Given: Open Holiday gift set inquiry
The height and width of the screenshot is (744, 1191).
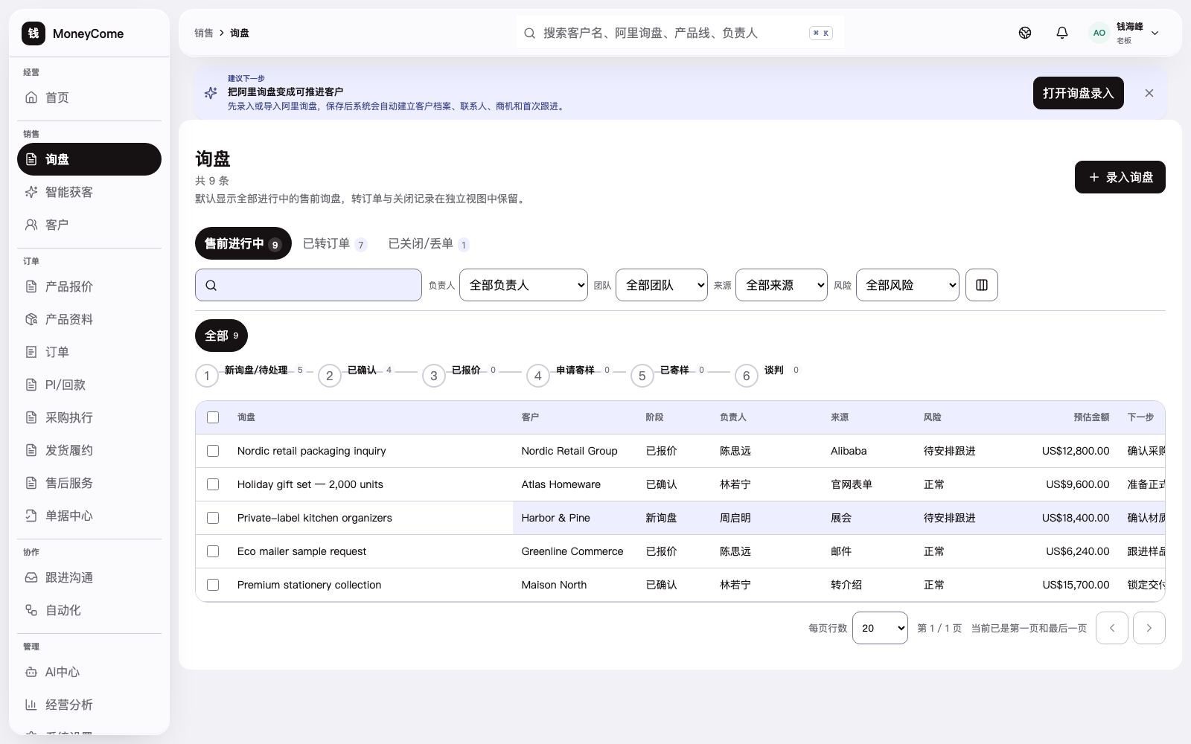Looking at the screenshot, I should [x=310, y=484].
